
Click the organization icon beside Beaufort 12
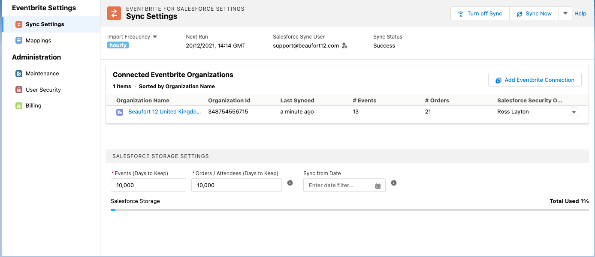pyautogui.click(x=120, y=112)
